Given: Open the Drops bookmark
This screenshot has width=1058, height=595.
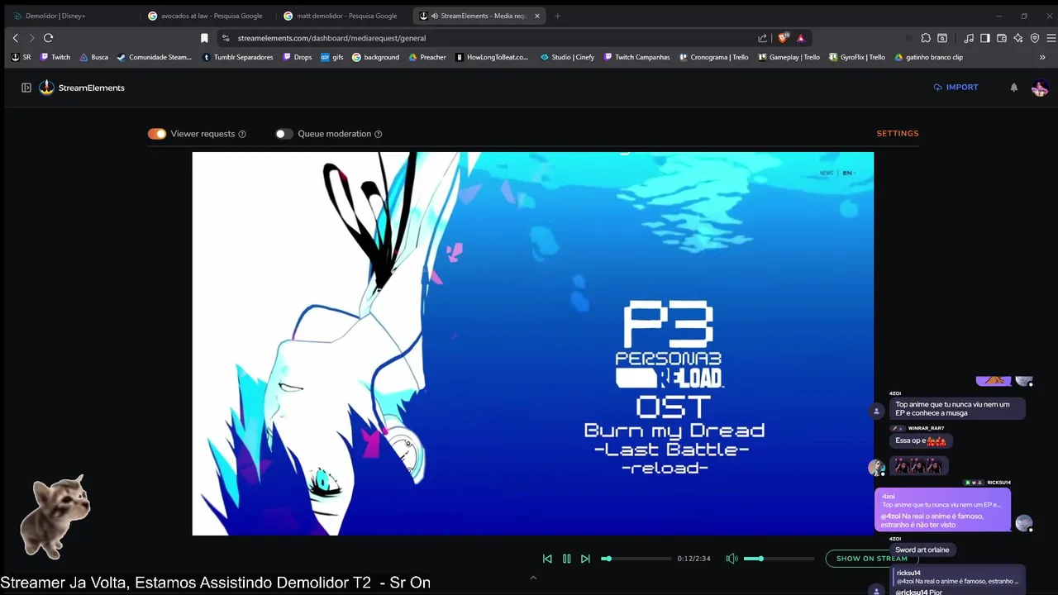Looking at the screenshot, I should pos(298,57).
